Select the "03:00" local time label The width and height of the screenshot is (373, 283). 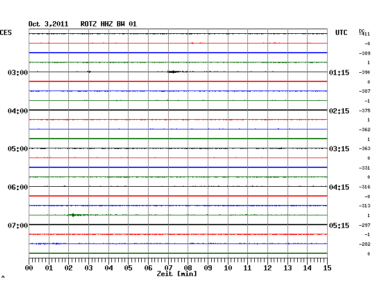pyautogui.click(x=18, y=72)
